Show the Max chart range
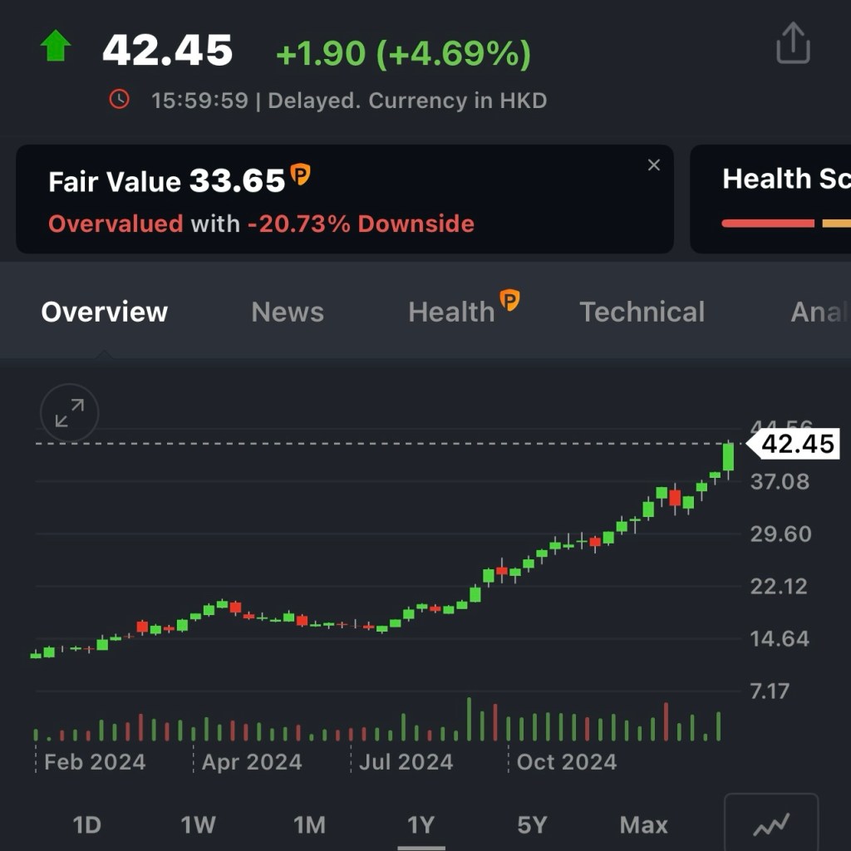Viewport: 851px width, 851px height. click(643, 824)
